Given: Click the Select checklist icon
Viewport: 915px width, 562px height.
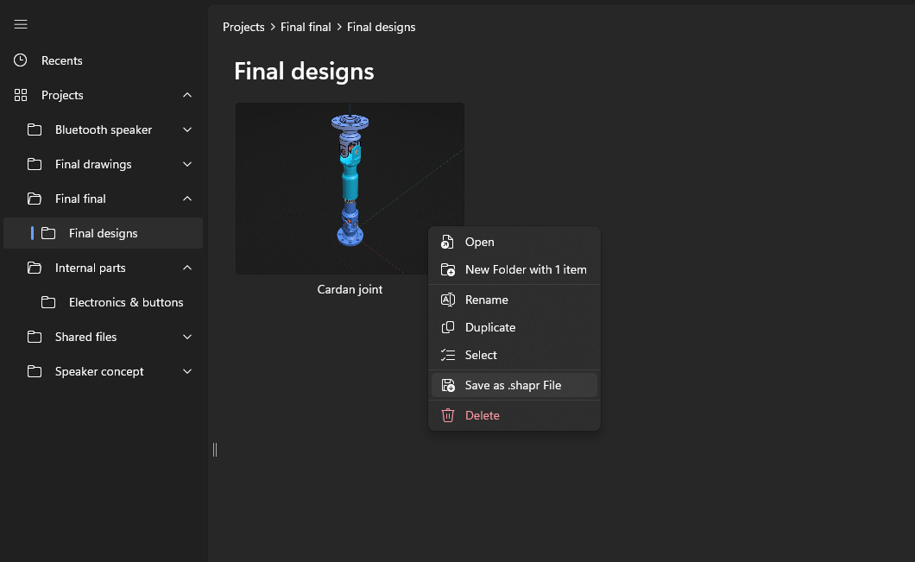Looking at the screenshot, I should (447, 355).
